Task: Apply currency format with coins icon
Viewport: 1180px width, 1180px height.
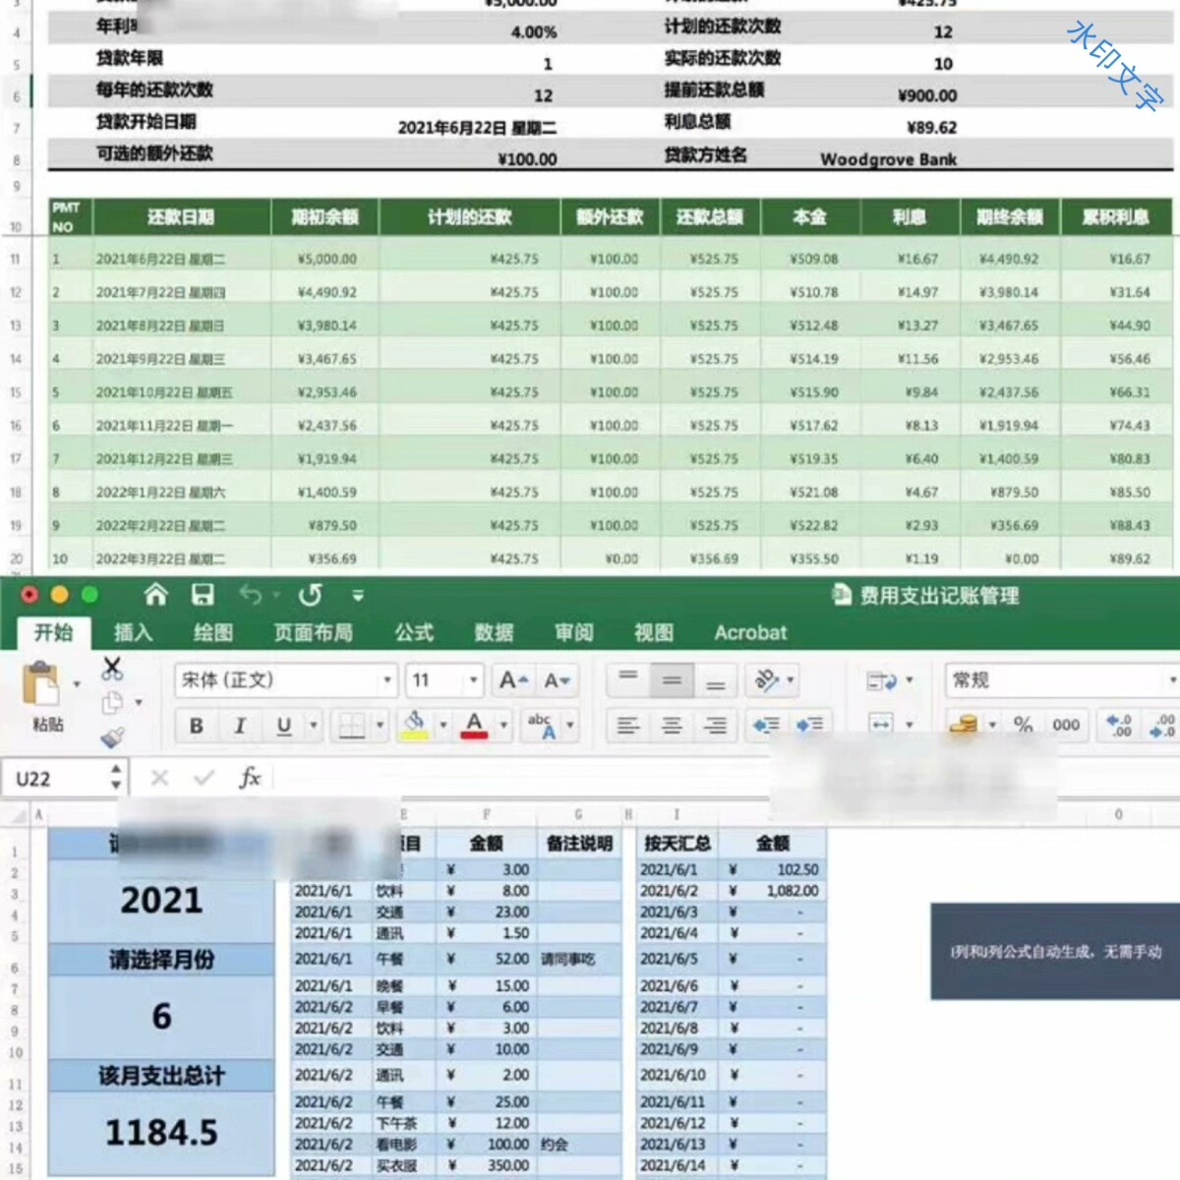Action: pos(964,725)
